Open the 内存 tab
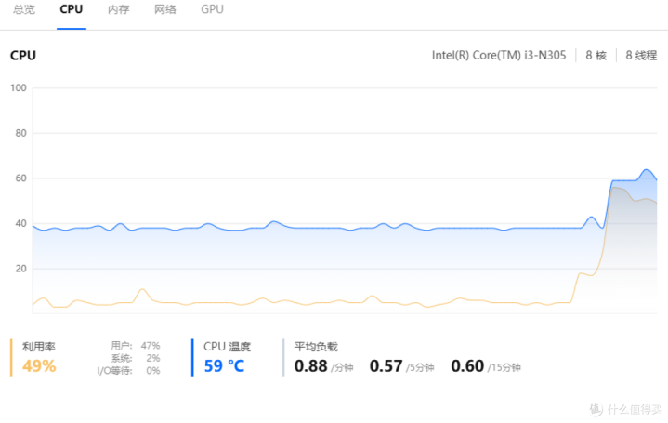 (118, 9)
